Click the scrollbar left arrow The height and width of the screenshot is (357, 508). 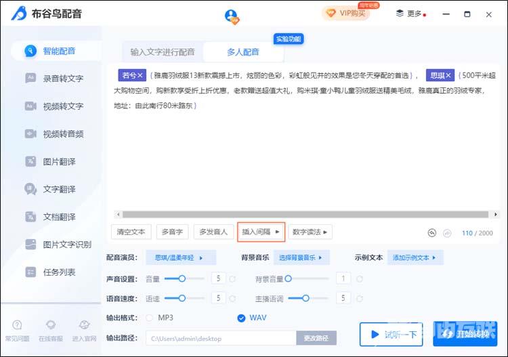click(x=119, y=215)
